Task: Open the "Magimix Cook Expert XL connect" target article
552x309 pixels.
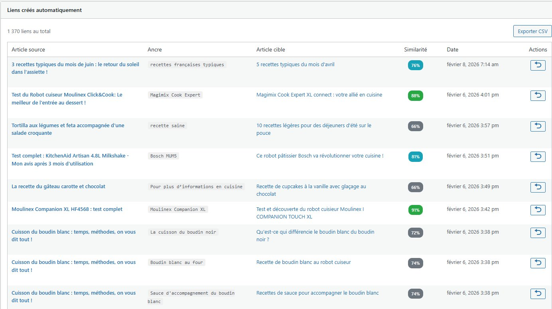Action: click(x=319, y=94)
